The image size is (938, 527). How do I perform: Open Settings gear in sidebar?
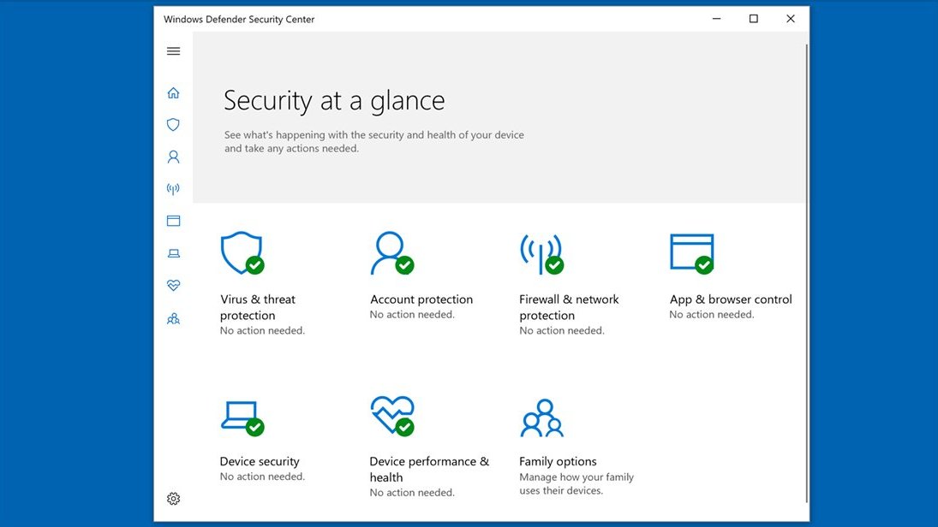coord(174,498)
